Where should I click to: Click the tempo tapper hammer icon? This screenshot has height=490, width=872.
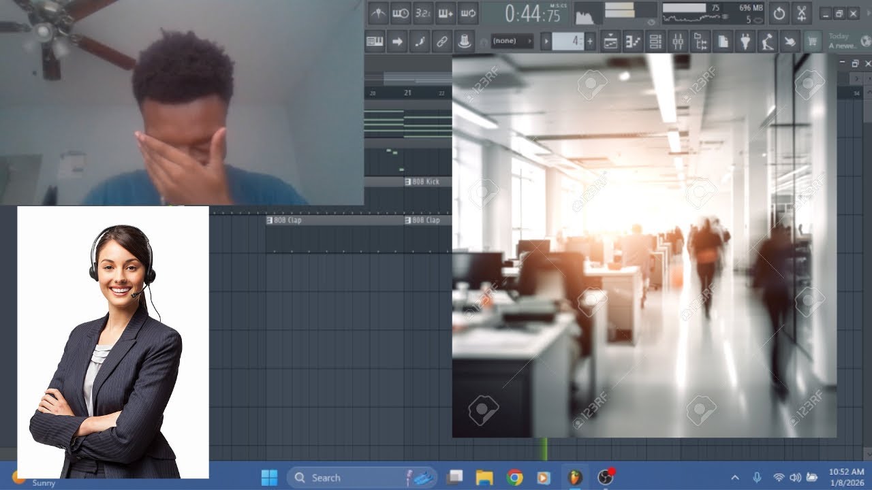[768, 42]
